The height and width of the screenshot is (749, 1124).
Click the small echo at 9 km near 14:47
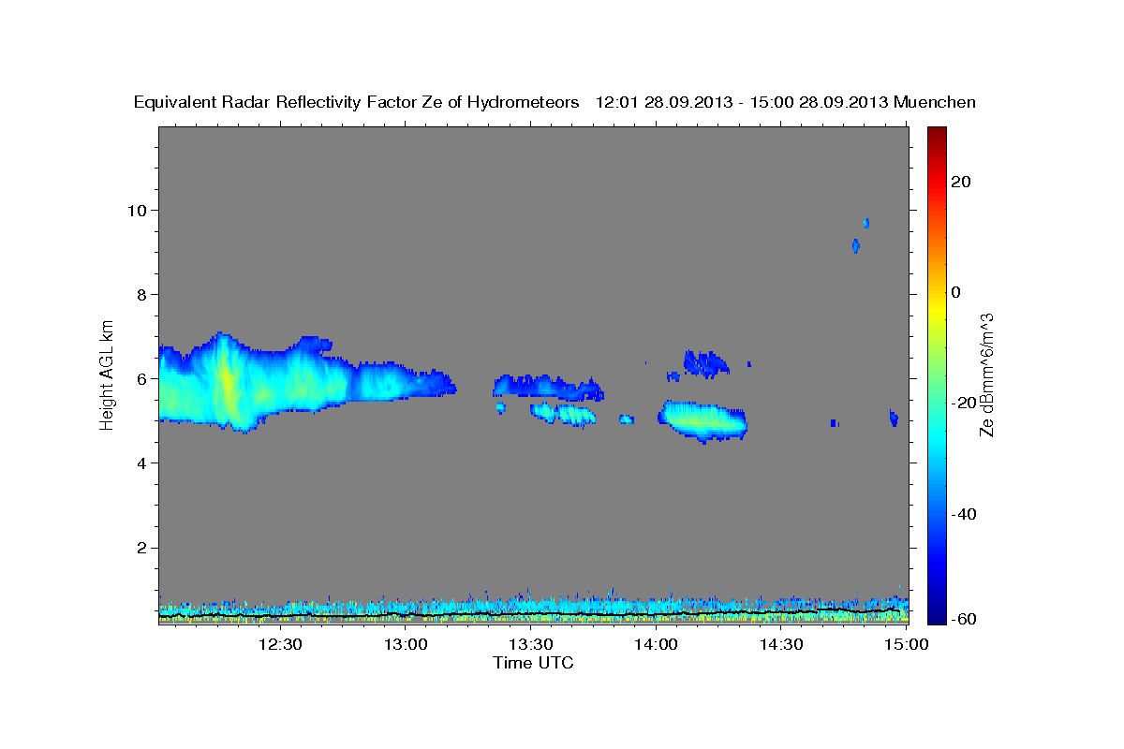(855, 245)
